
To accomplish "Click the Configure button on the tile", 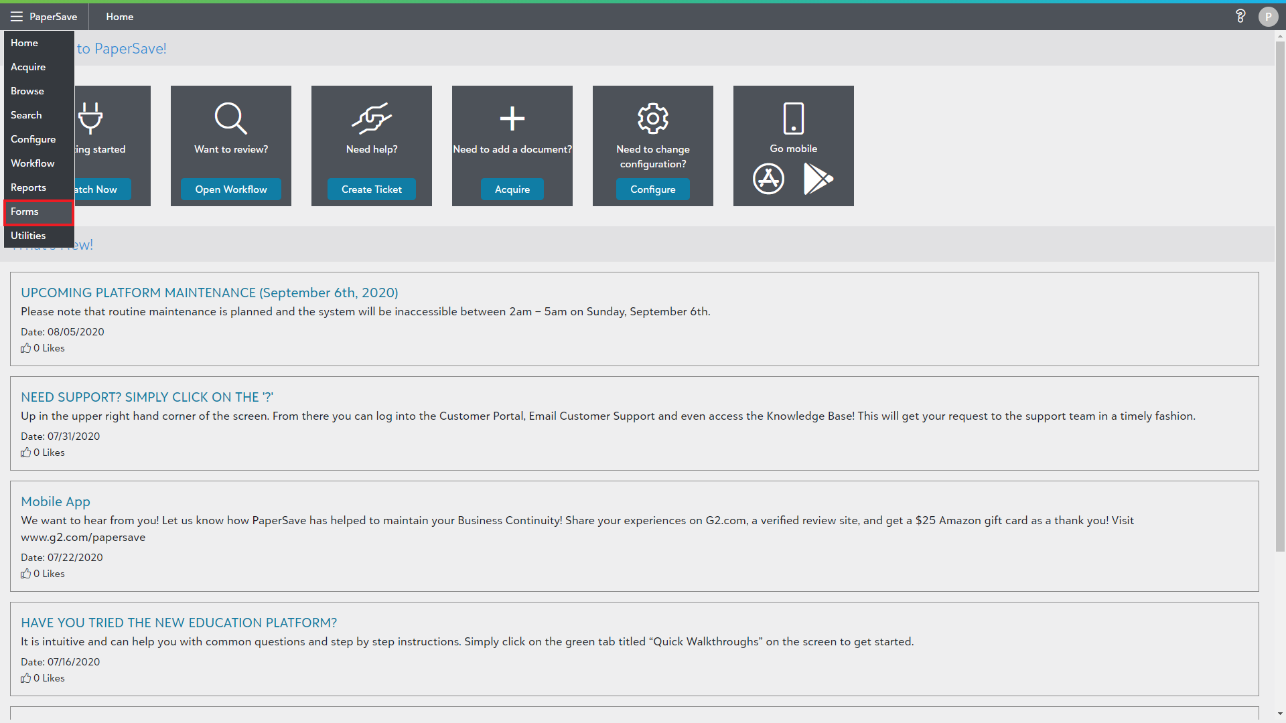I will [x=653, y=189].
